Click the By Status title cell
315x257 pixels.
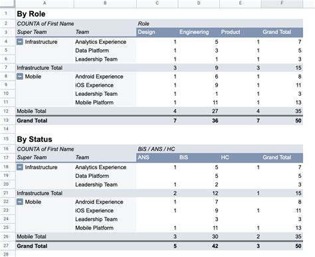(x=35, y=139)
